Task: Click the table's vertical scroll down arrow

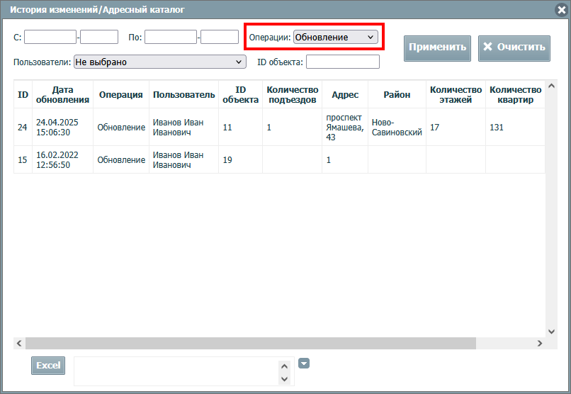Action: (x=552, y=331)
